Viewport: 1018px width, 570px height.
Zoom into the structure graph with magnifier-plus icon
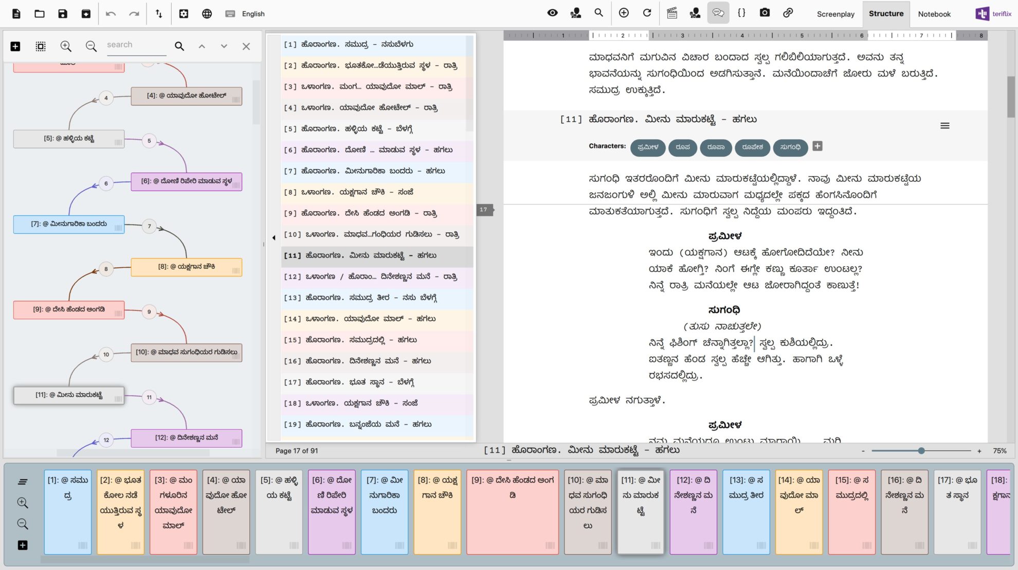[66, 46]
